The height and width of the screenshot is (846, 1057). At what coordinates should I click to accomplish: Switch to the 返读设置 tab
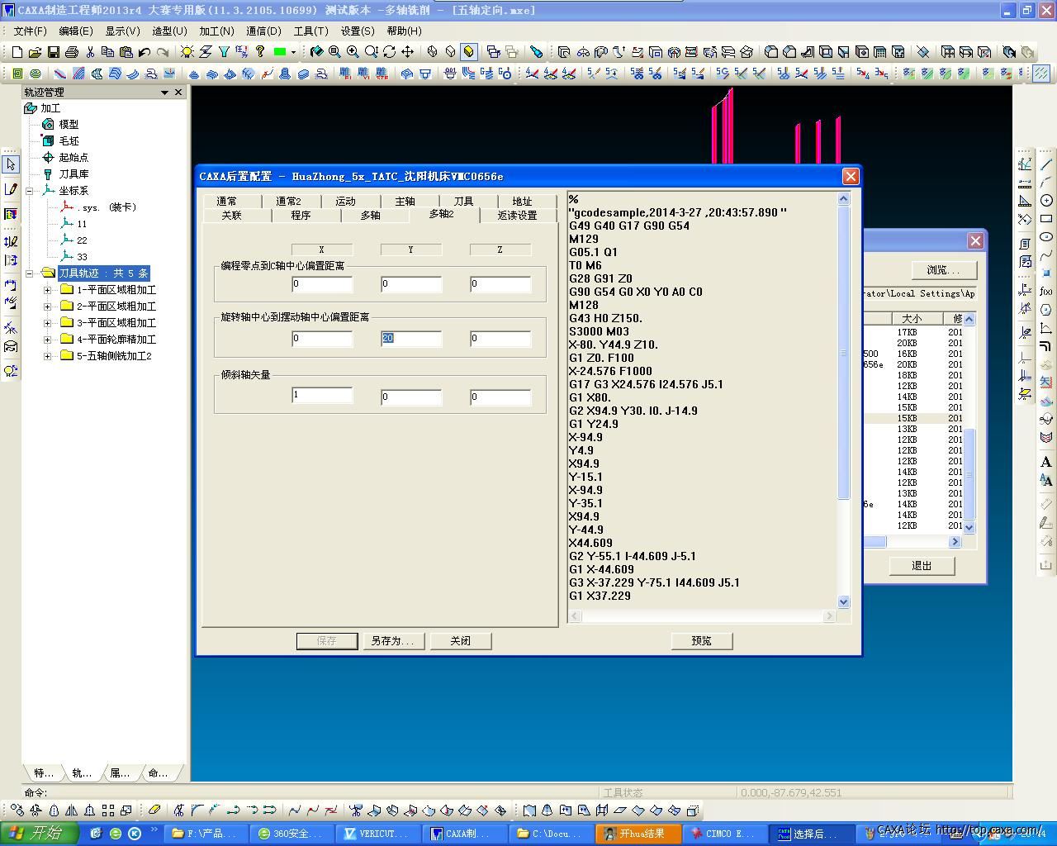click(517, 215)
